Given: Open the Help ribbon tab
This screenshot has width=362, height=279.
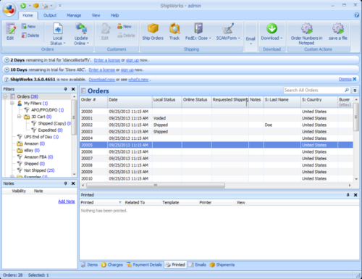Looking at the screenshot, I should click(114, 15).
